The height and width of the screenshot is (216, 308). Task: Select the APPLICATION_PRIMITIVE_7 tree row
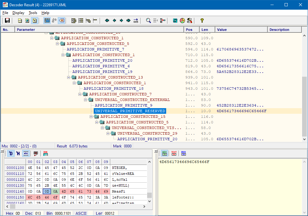(96, 49)
